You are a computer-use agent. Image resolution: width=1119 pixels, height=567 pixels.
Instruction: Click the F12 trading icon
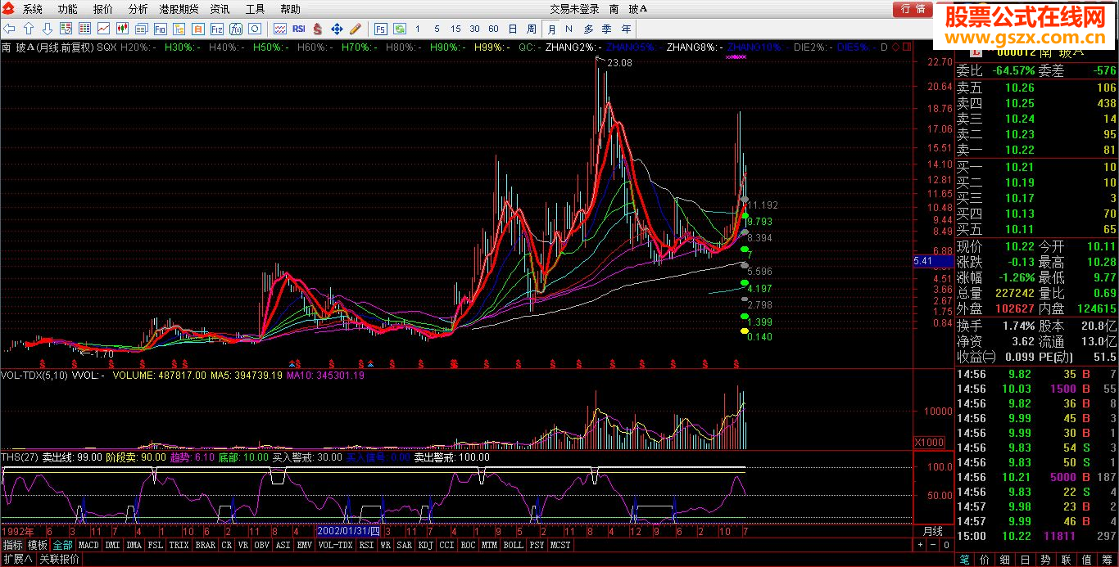[x=216, y=29]
